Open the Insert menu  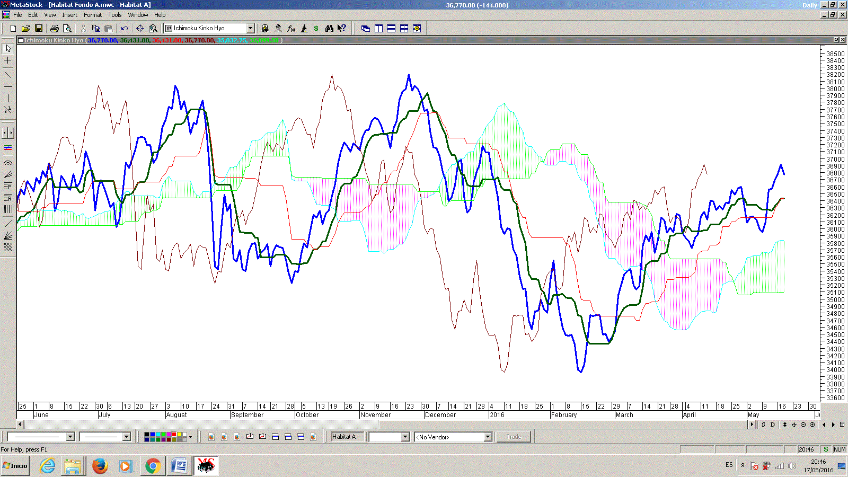(69, 15)
